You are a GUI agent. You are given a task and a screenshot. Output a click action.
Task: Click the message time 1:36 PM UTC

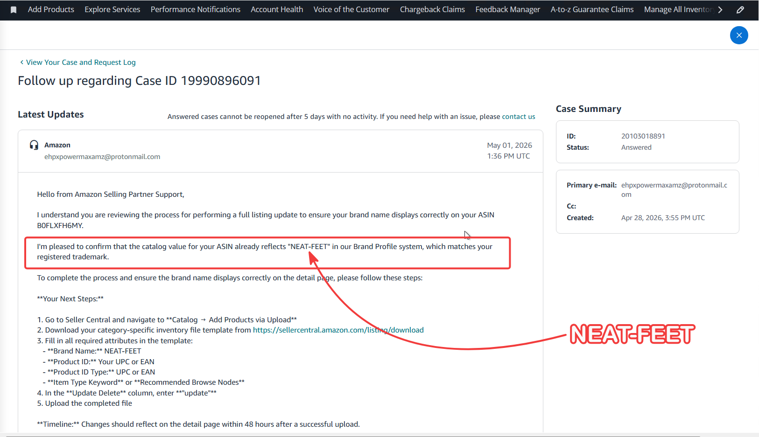coord(509,156)
